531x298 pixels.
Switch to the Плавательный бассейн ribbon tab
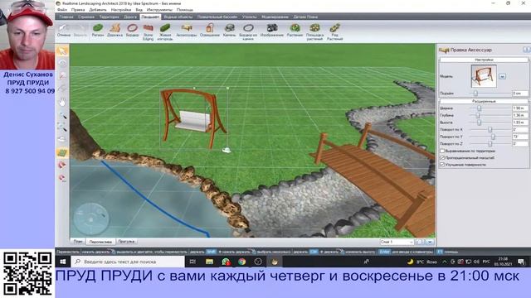(x=217, y=17)
